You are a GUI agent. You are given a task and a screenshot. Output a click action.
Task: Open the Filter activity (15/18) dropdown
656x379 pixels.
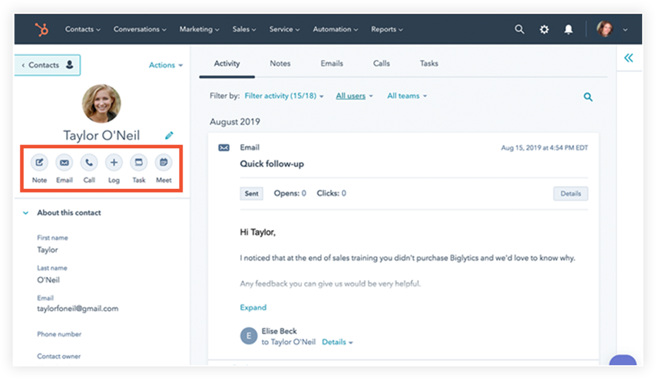click(284, 96)
